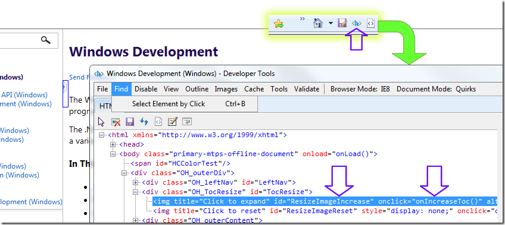Expand the OH_leftNav div node
Screen dimensions: 505x225
click(x=136, y=183)
